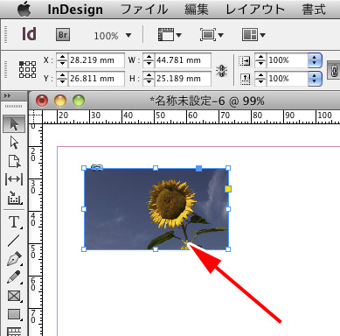Click the horizontal scale percentage icon
Screen dimensions: 340x336
[245, 61]
